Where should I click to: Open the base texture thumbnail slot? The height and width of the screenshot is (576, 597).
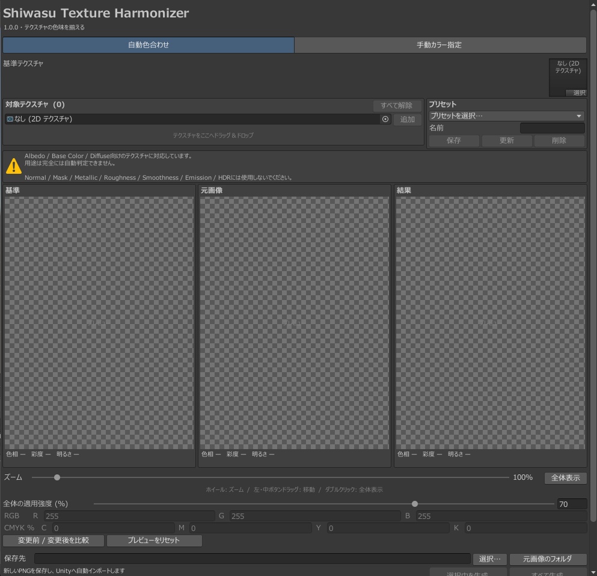click(x=568, y=78)
